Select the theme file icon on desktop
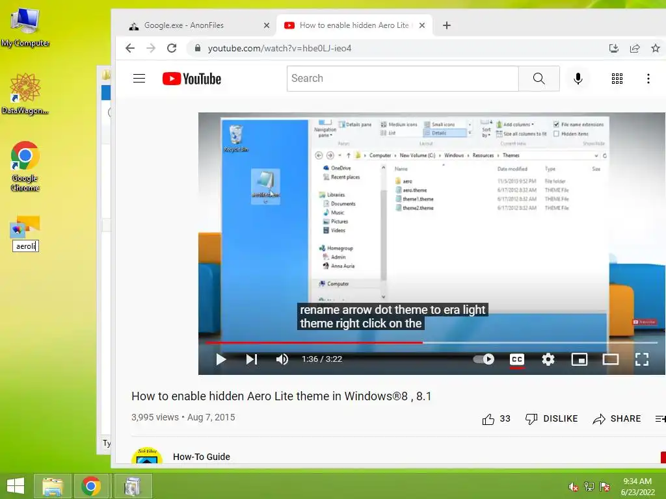 [x=25, y=227]
